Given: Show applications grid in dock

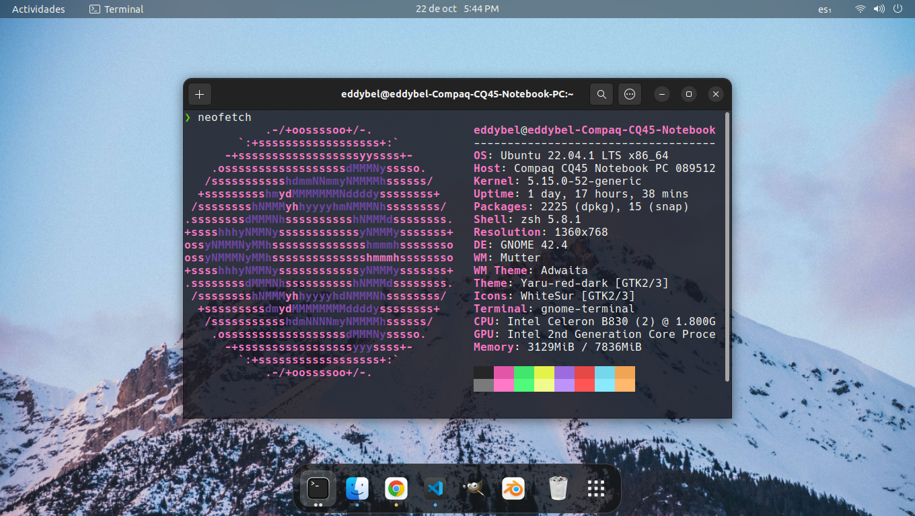Looking at the screenshot, I should (x=597, y=488).
